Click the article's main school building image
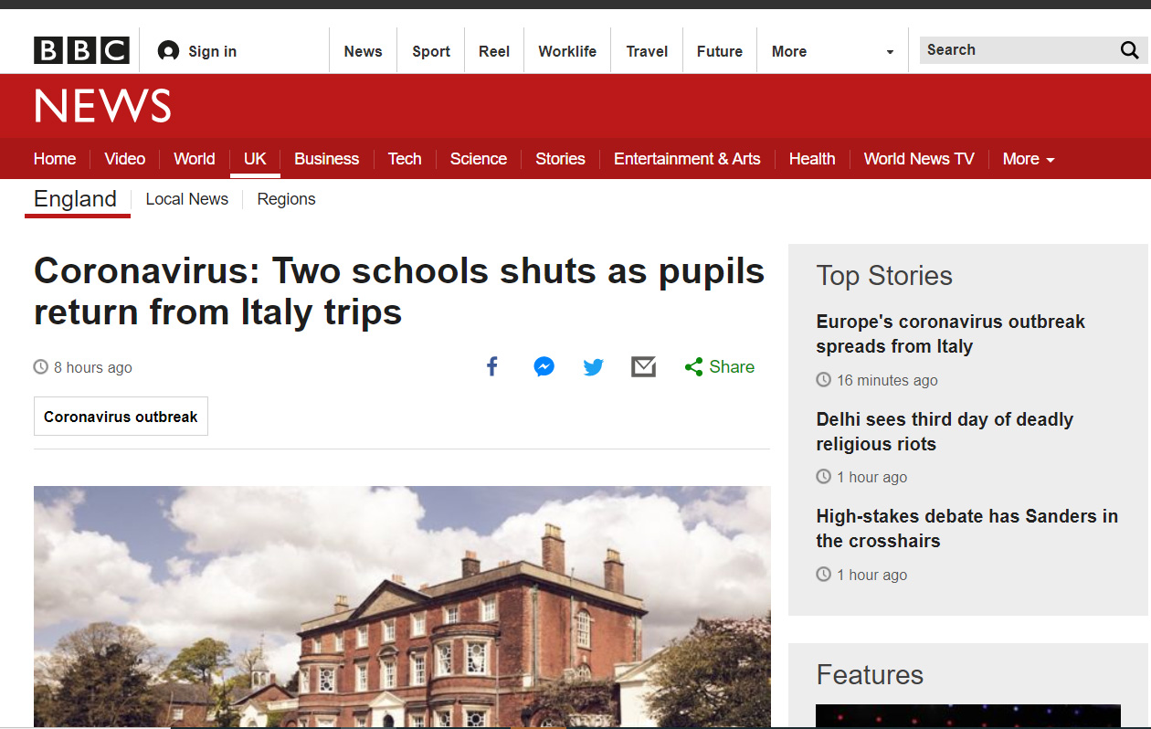This screenshot has height=729, width=1151. pyautogui.click(x=402, y=607)
